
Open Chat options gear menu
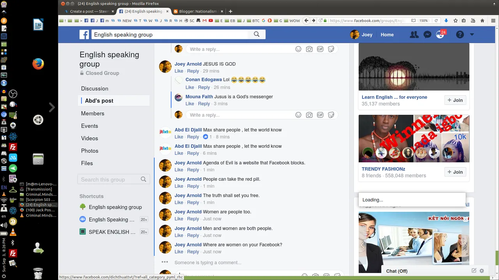coord(482,271)
